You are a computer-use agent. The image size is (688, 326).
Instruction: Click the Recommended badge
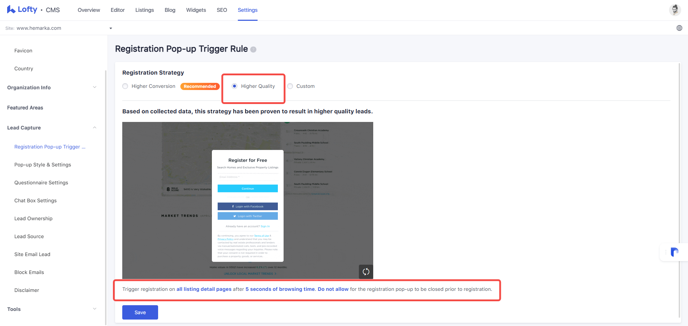200,86
